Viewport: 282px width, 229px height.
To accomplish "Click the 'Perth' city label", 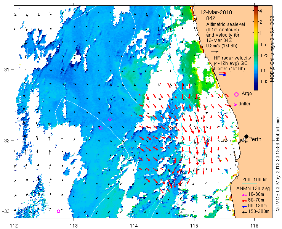I will 255,139.
